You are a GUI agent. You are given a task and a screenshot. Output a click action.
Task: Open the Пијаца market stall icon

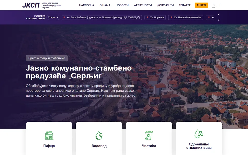(x=49, y=136)
